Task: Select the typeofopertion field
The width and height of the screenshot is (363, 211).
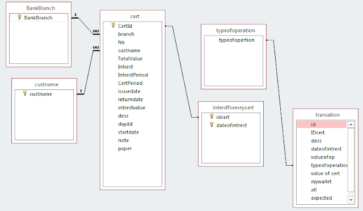Action: tap(237, 40)
